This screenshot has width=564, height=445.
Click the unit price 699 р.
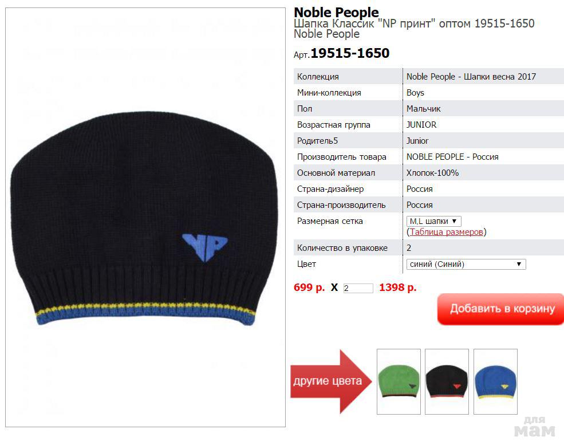coord(309,288)
